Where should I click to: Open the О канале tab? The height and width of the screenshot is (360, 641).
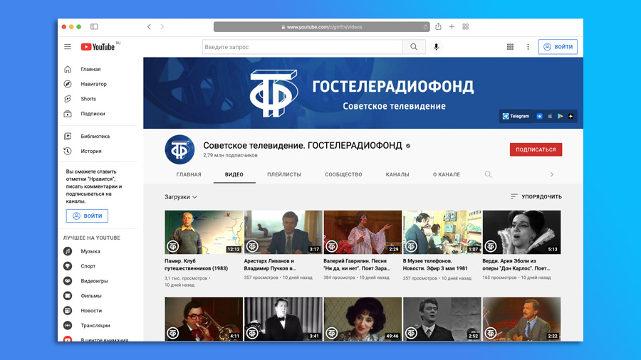click(x=447, y=174)
